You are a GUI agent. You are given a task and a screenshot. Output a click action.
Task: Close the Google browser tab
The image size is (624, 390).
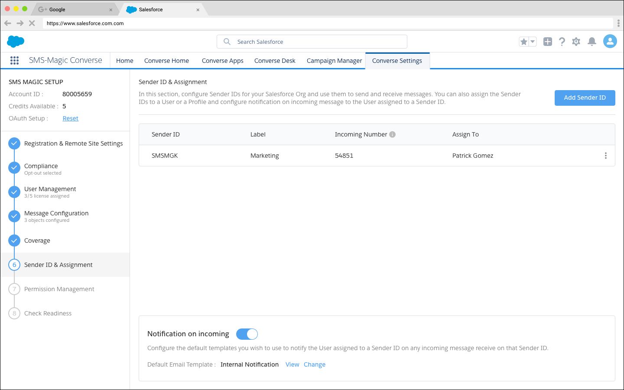(111, 10)
